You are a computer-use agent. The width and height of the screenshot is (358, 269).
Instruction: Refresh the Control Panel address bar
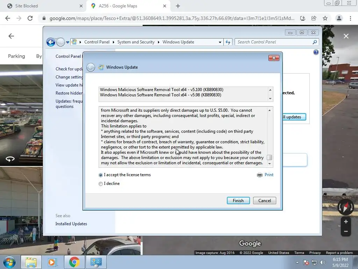click(x=228, y=42)
